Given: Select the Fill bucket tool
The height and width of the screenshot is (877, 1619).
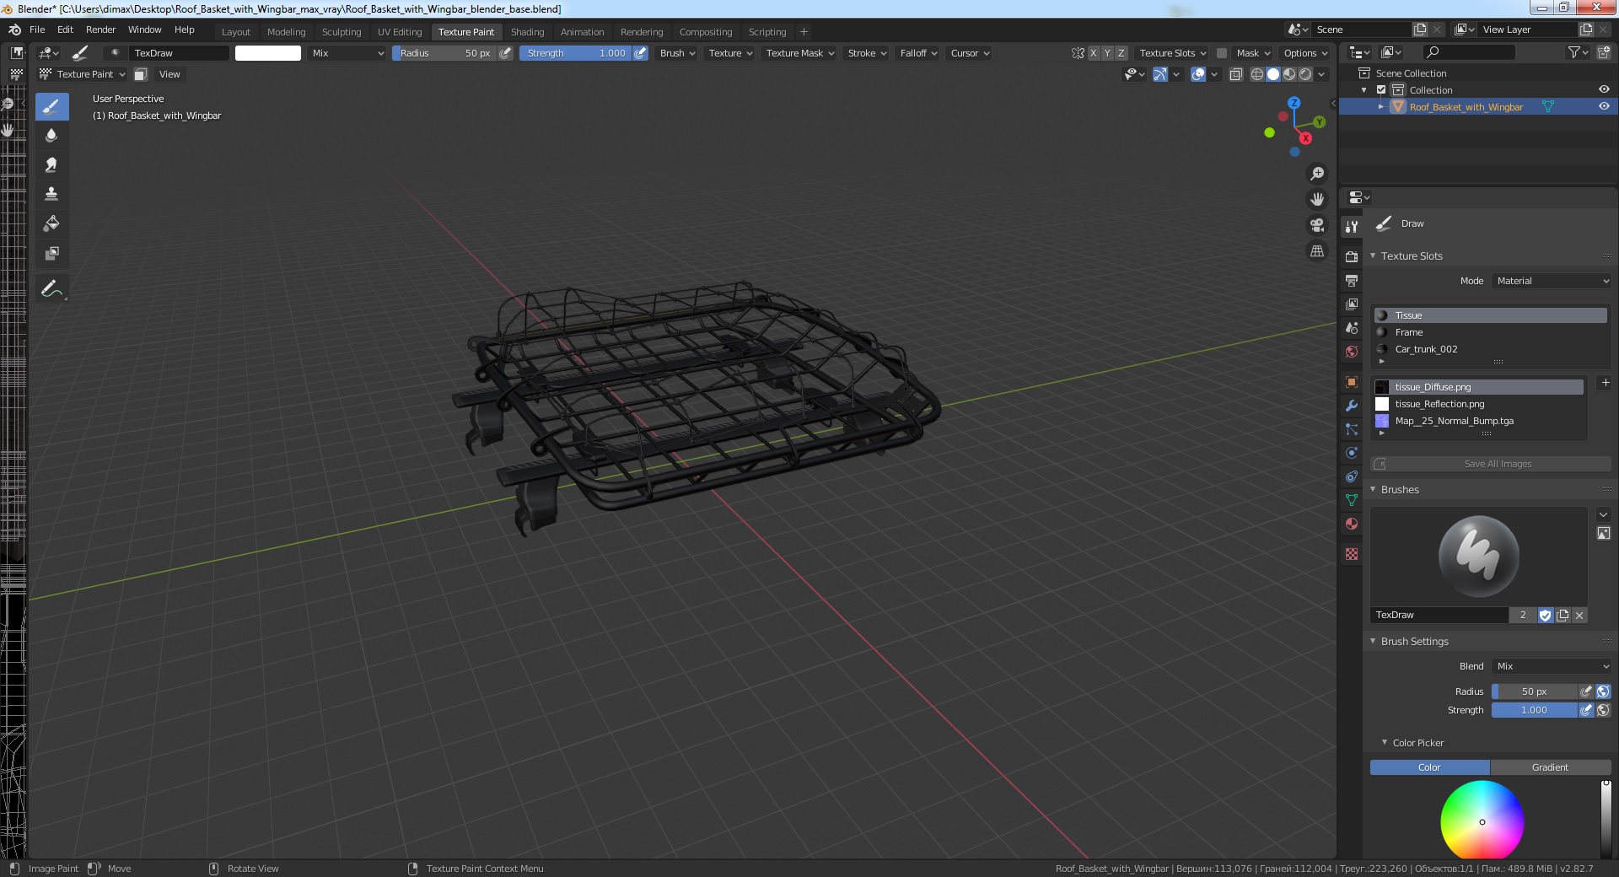Looking at the screenshot, I should point(51,223).
